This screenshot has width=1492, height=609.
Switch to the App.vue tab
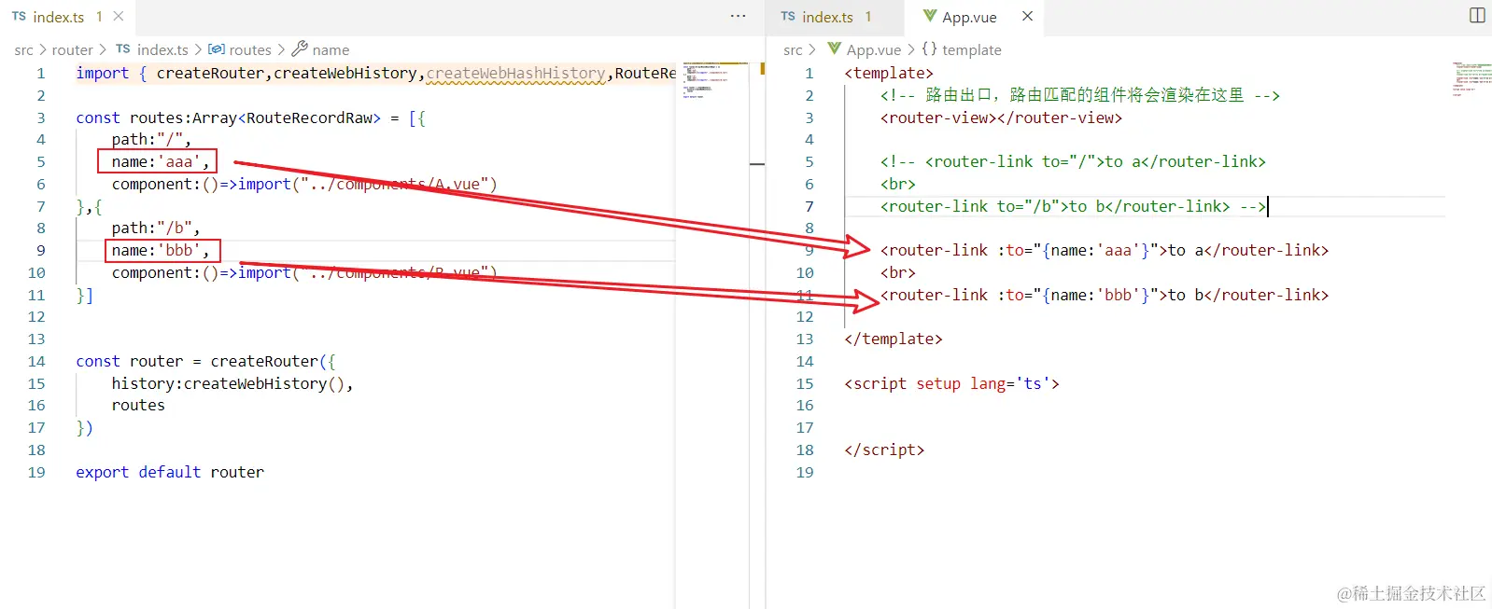click(975, 18)
